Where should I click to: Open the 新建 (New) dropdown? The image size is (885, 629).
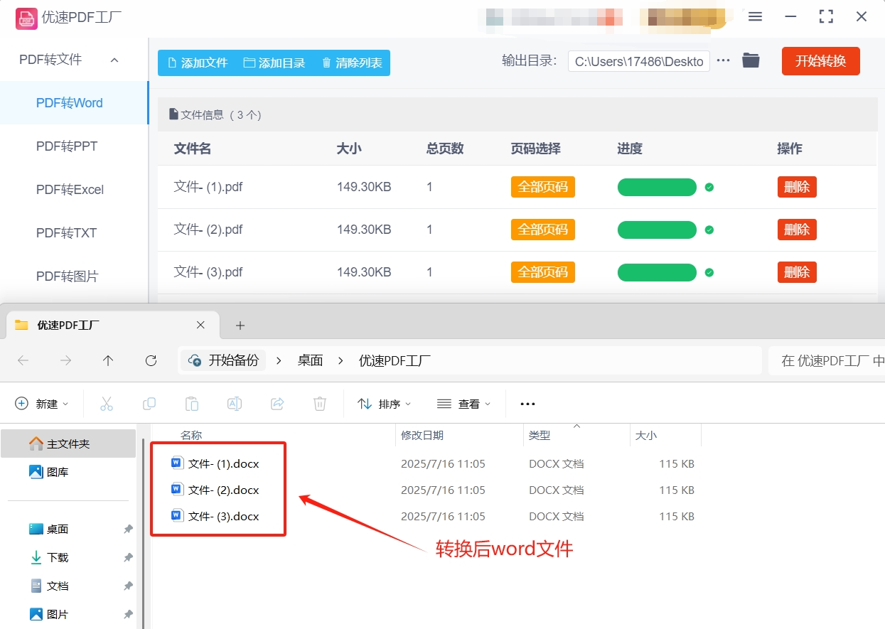click(43, 403)
